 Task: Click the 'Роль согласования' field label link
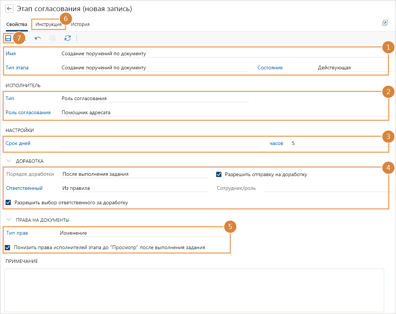(28, 112)
